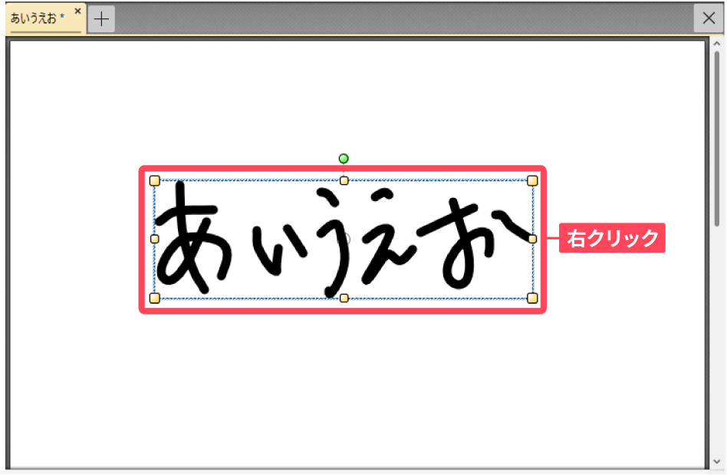Viewport: 727px width, 475px height.
Task: Click the top-left corner resize handle
Action: 155,180
